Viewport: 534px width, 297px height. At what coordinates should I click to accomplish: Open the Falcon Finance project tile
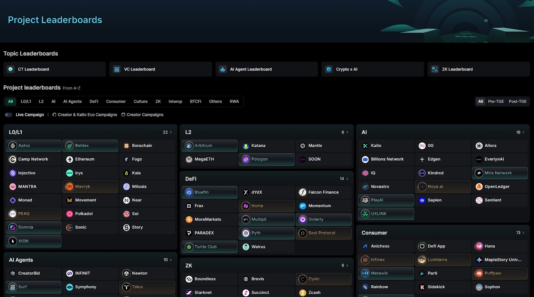[323, 192]
